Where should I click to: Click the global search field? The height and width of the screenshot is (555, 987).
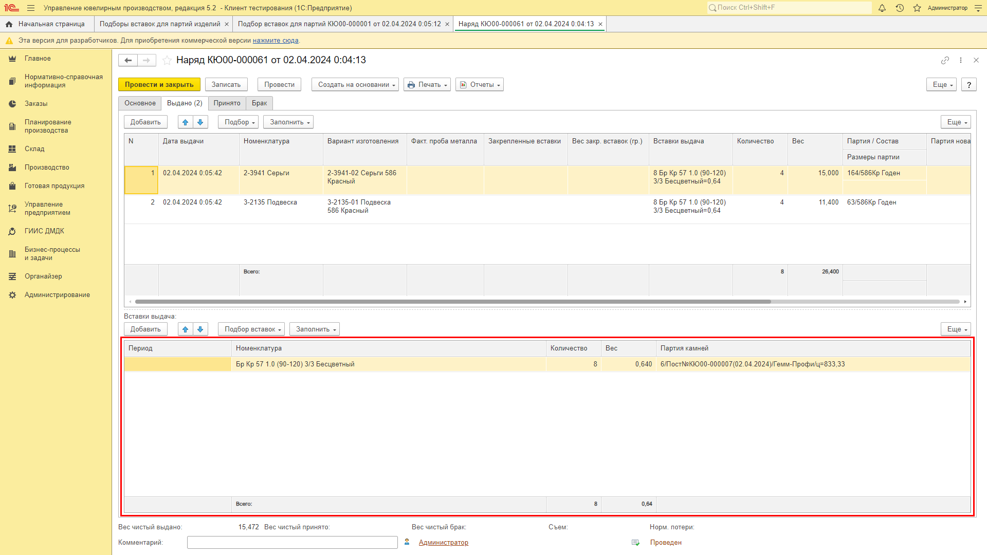coord(789,8)
